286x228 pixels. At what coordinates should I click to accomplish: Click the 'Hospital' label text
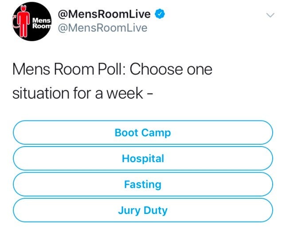coord(143,158)
